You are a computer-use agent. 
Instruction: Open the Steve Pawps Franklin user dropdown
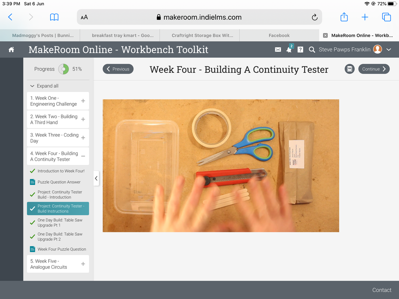coord(389,50)
